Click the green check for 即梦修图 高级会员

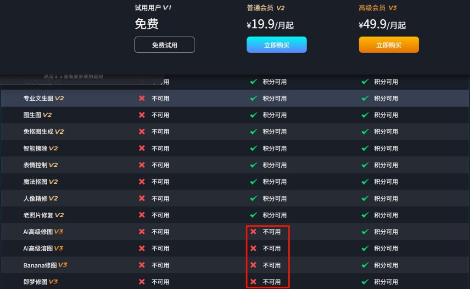tap(365, 282)
